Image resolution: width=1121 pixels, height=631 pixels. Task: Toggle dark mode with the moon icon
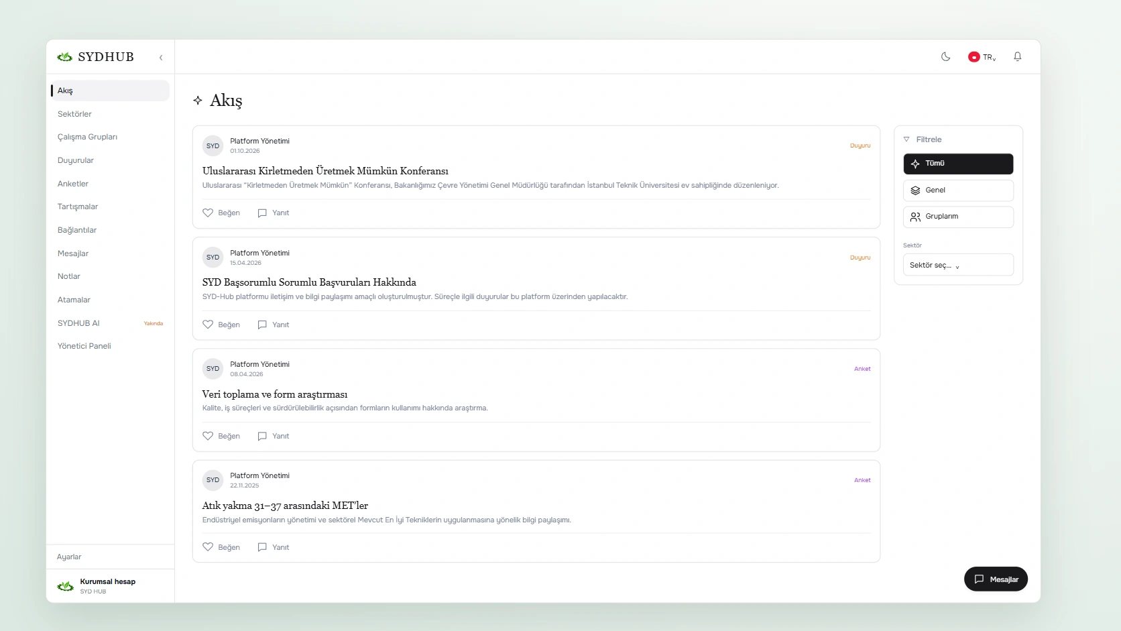[945, 57]
